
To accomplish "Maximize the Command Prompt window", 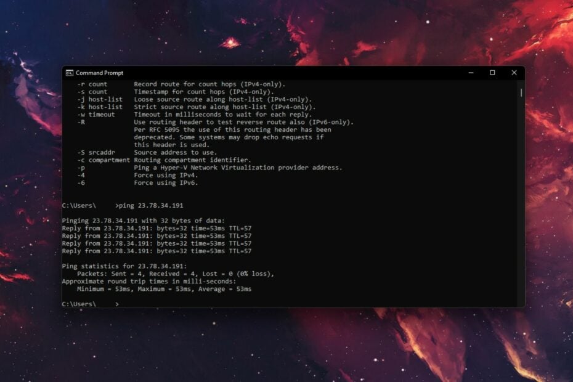I will point(492,73).
